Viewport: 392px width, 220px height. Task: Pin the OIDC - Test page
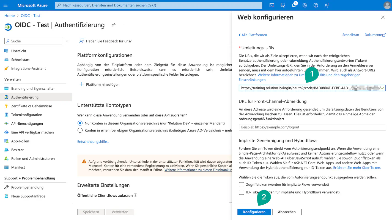(113, 25)
